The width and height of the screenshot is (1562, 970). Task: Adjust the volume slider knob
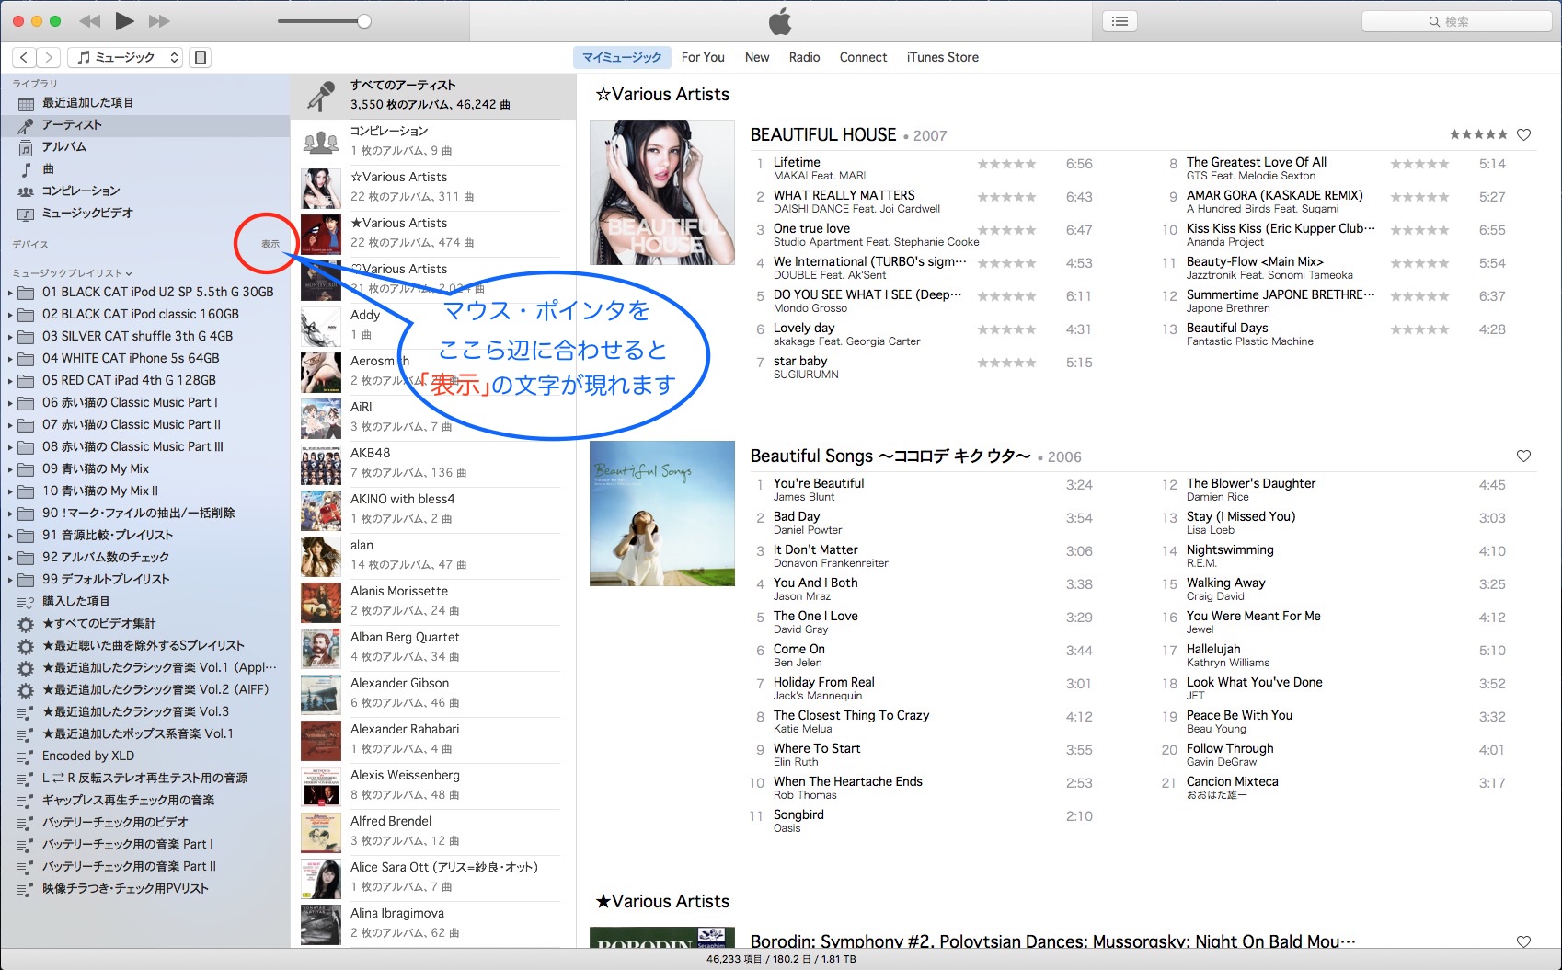coord(364,21)
